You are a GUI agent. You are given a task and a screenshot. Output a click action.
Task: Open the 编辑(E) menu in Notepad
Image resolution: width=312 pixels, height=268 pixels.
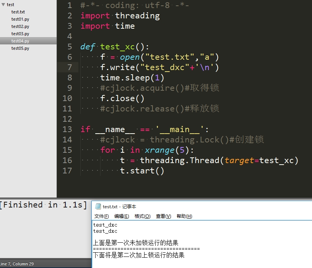pyautogui.click(x=122, y=216)
